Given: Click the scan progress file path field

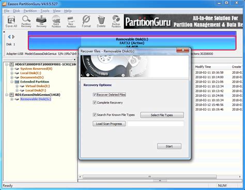Looking at the screenshot, I should (x=156, y=124).
